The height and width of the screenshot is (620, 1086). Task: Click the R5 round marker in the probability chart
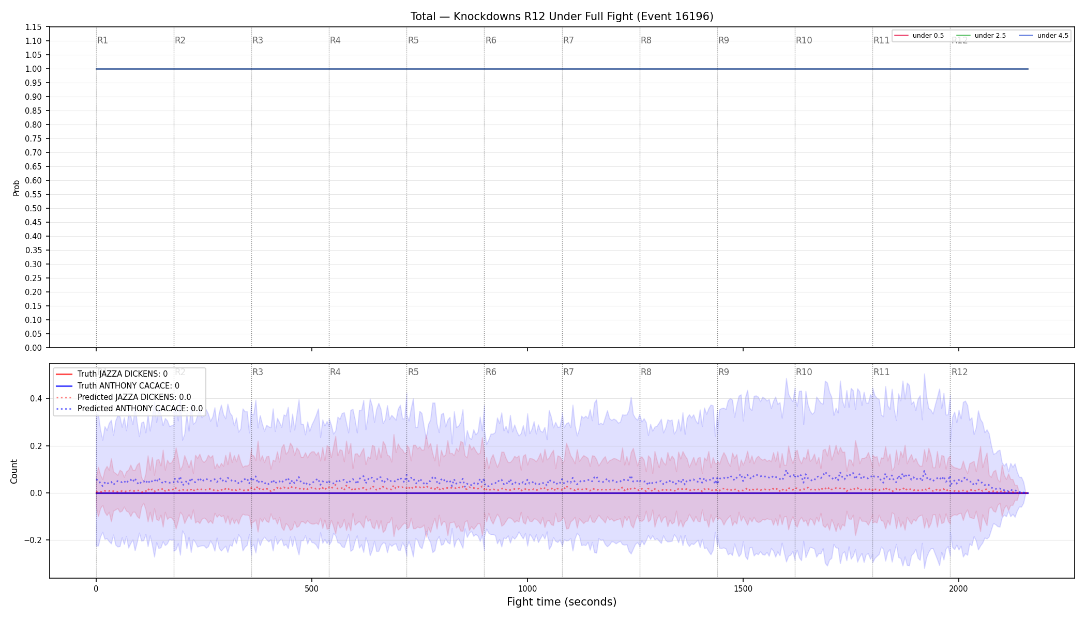(413, 40)
